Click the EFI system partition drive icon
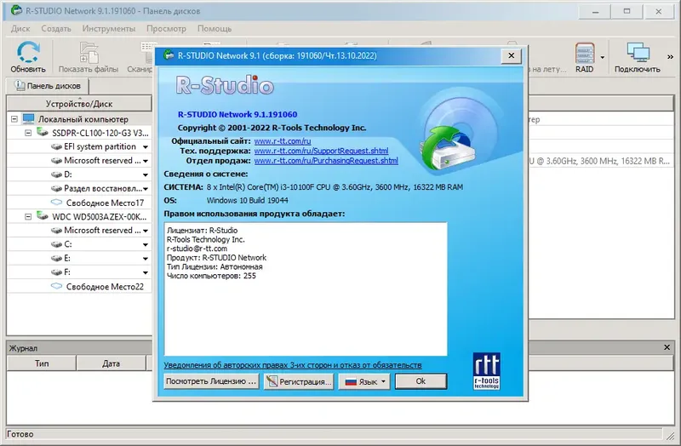681x446 pixels. [x=56, y=146]
